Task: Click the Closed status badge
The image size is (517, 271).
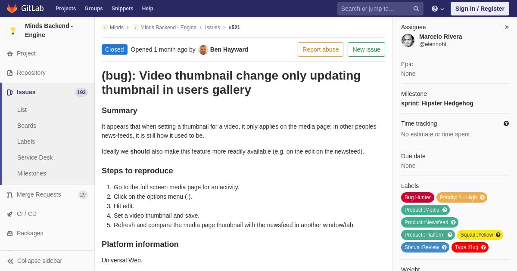Action: (115, 49)
